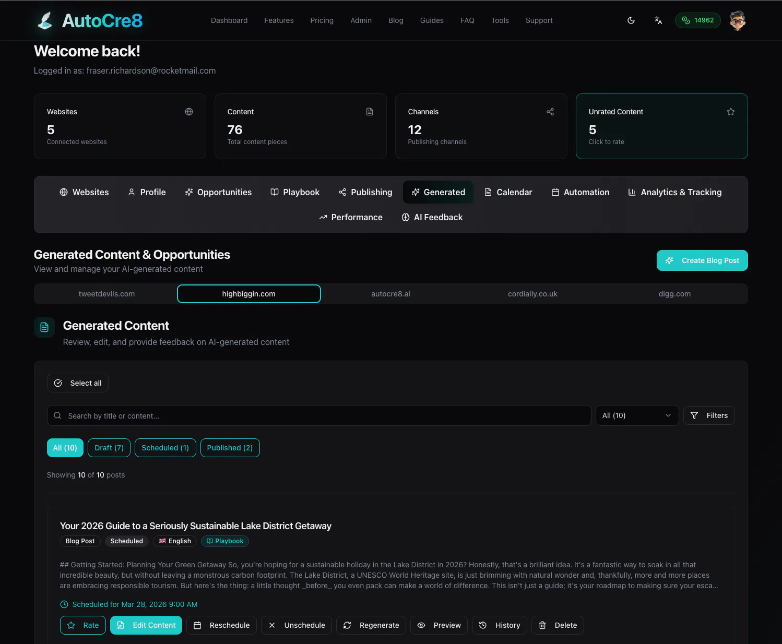Filter posts by Draft (7)
This screenshot has width=782, height=644.
(x=109, y=448)
